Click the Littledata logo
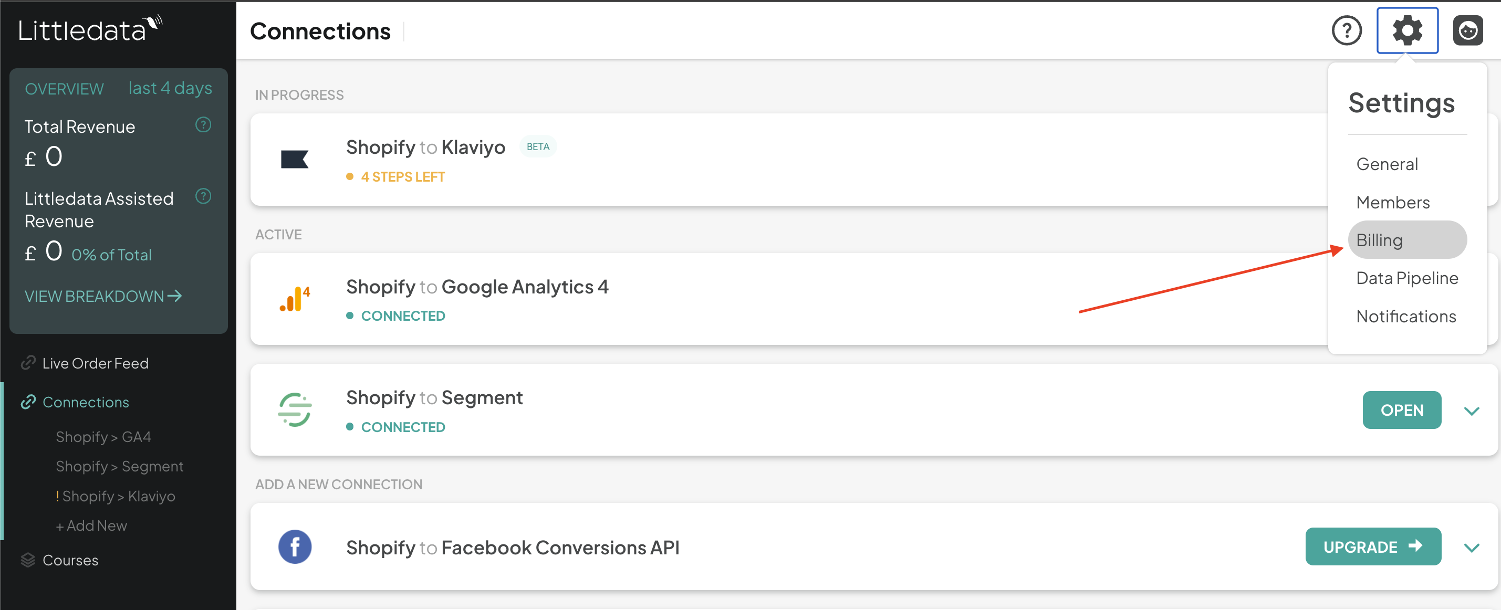1501x610 pixels. click(x=89, y=29)
